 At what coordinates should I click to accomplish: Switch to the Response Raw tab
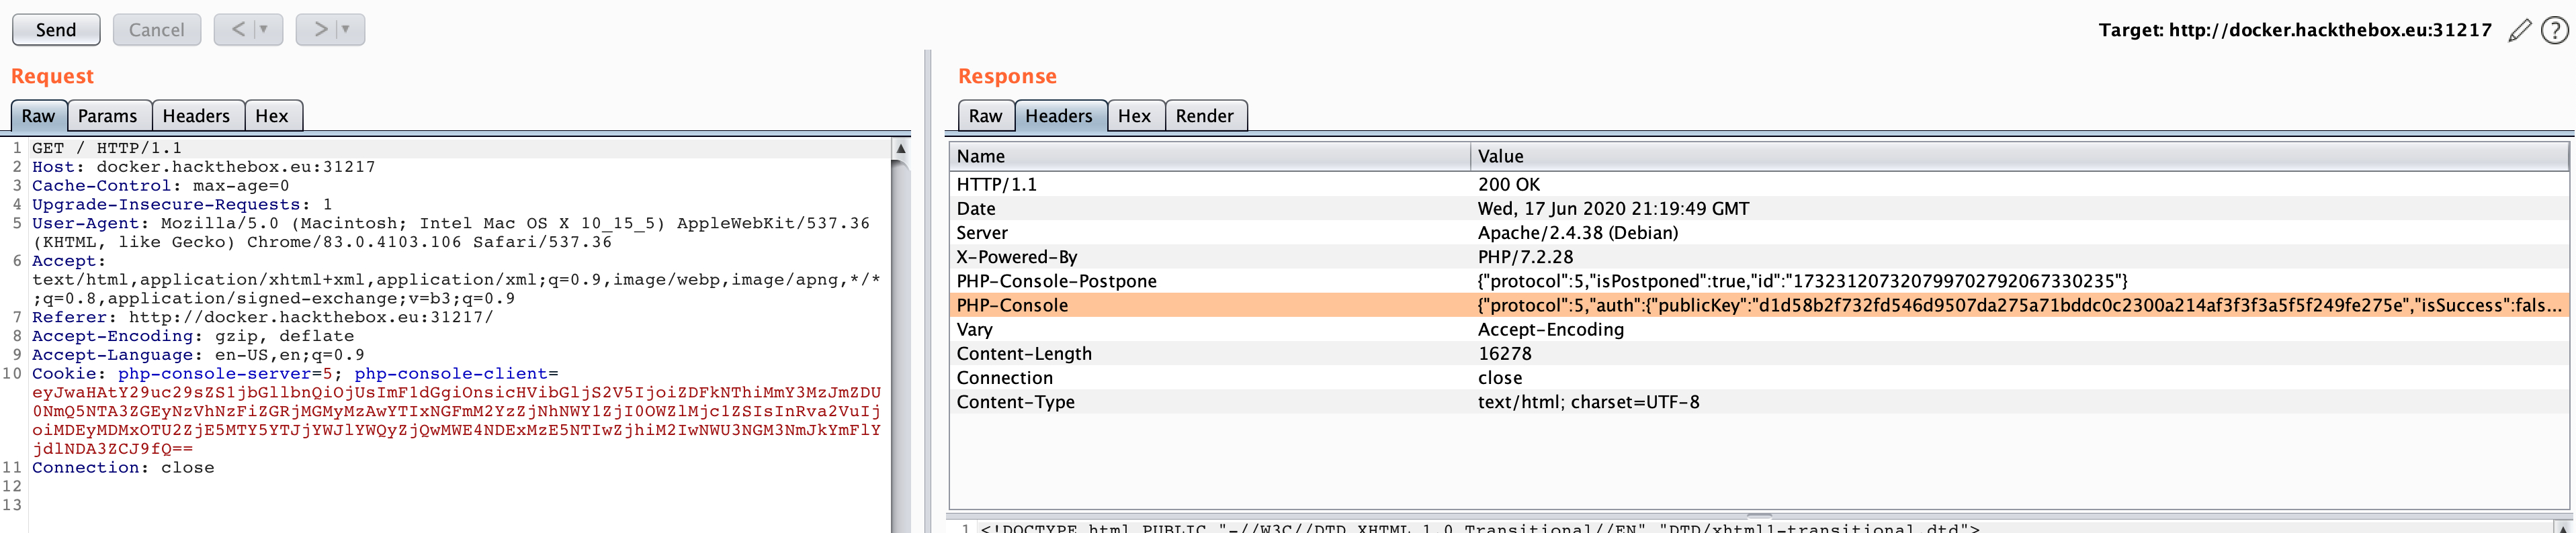click(x=986, y=116)
